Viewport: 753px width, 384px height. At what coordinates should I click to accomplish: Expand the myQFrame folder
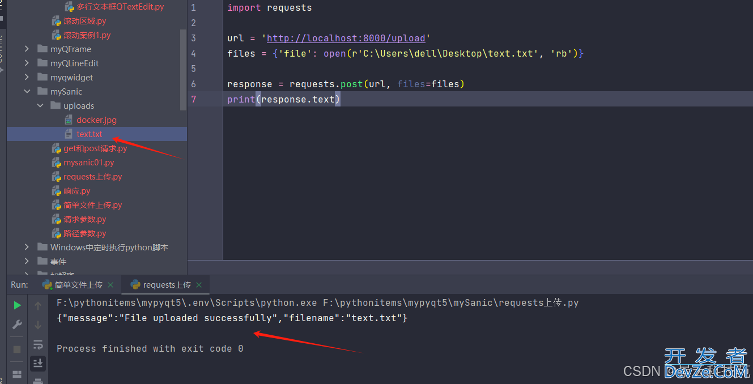(x=27, y=49)
